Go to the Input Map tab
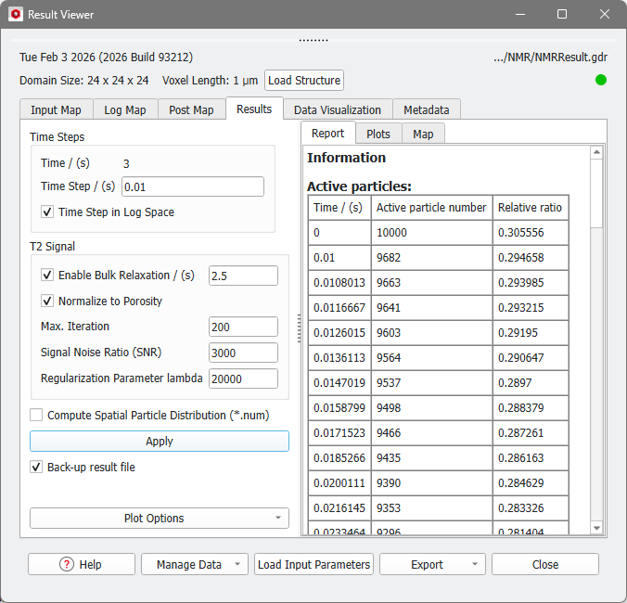The height and width of the screenshot is (603, 627). (56, 109)
